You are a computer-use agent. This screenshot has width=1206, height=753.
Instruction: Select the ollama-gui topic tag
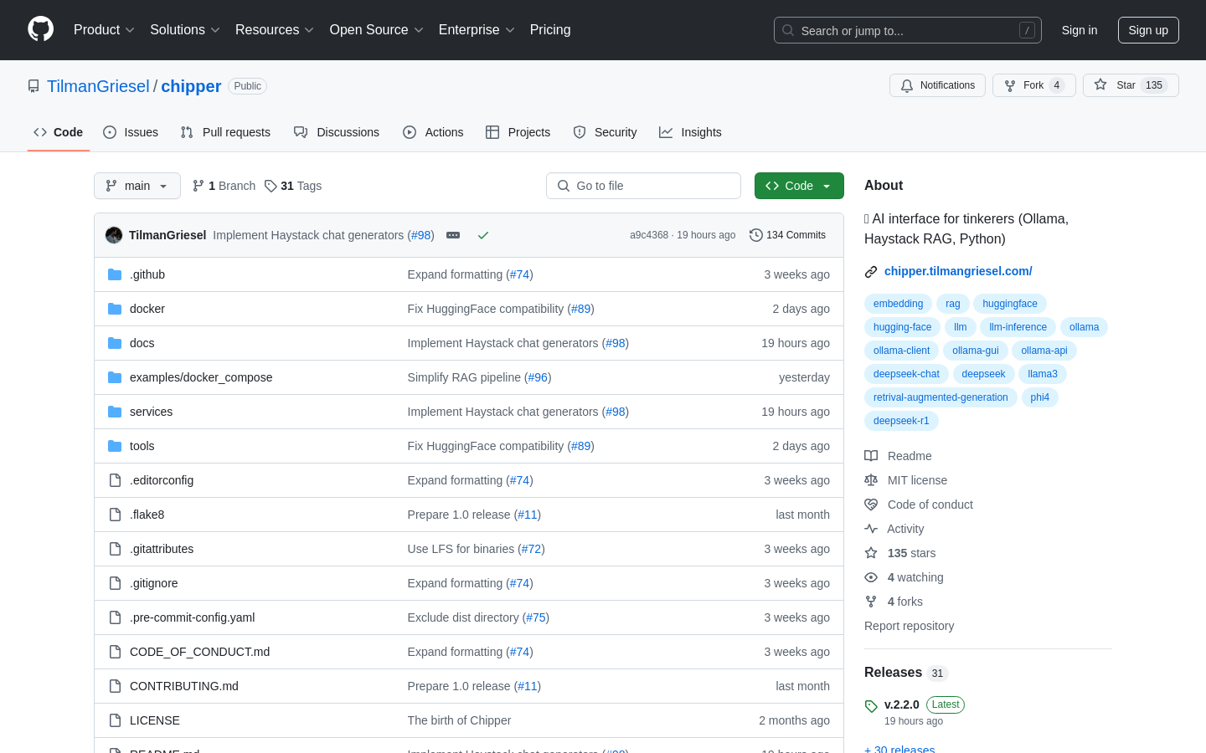pos(976,351)
